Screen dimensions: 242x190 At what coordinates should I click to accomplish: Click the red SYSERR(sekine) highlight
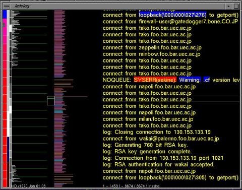tap(155, 80)
